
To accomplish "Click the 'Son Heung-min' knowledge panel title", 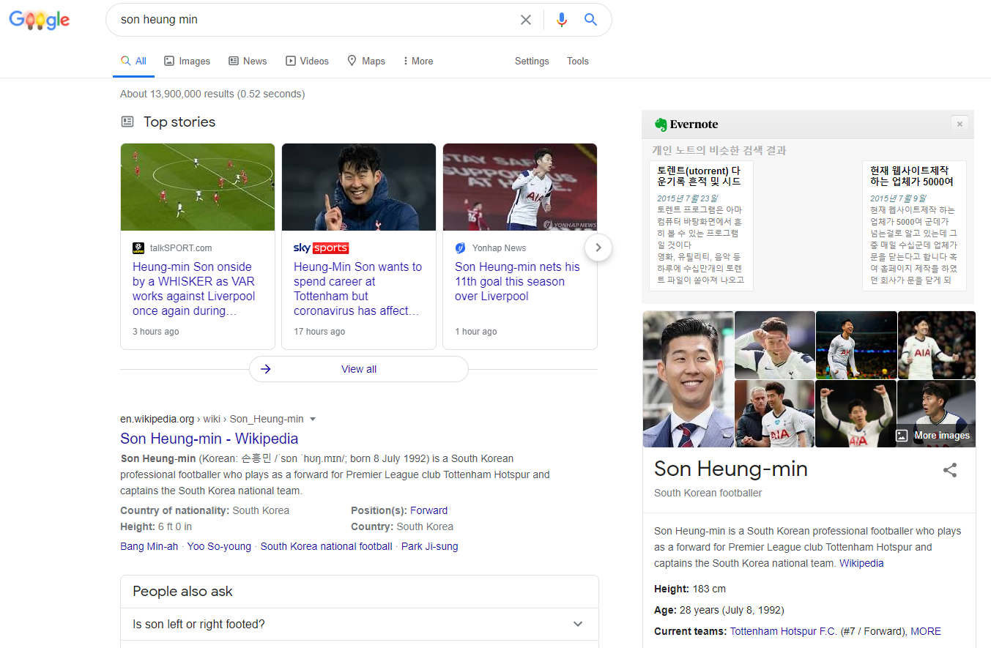I will (731, 469).
